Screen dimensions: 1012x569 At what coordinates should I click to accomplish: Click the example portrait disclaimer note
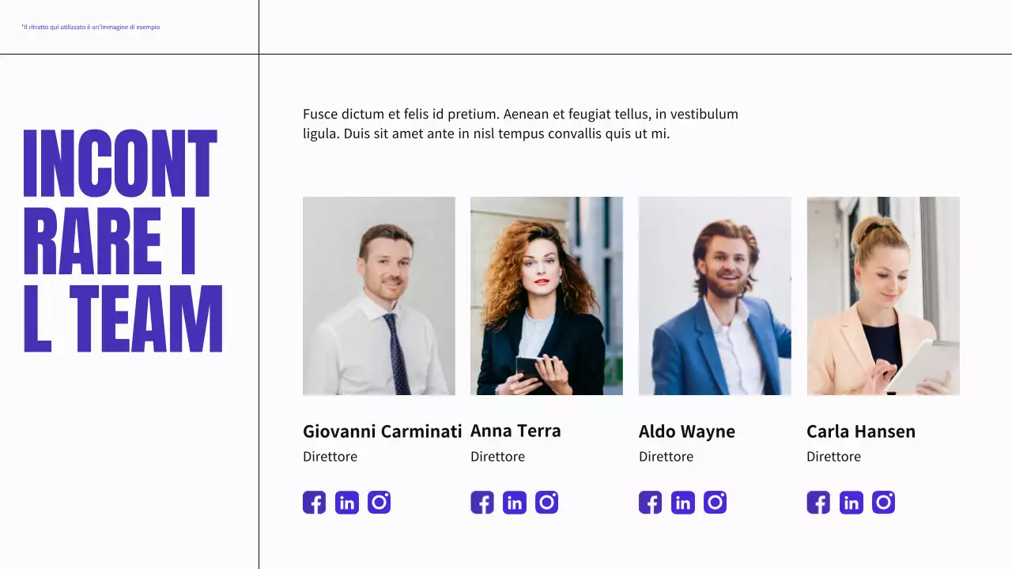[91, 27]
